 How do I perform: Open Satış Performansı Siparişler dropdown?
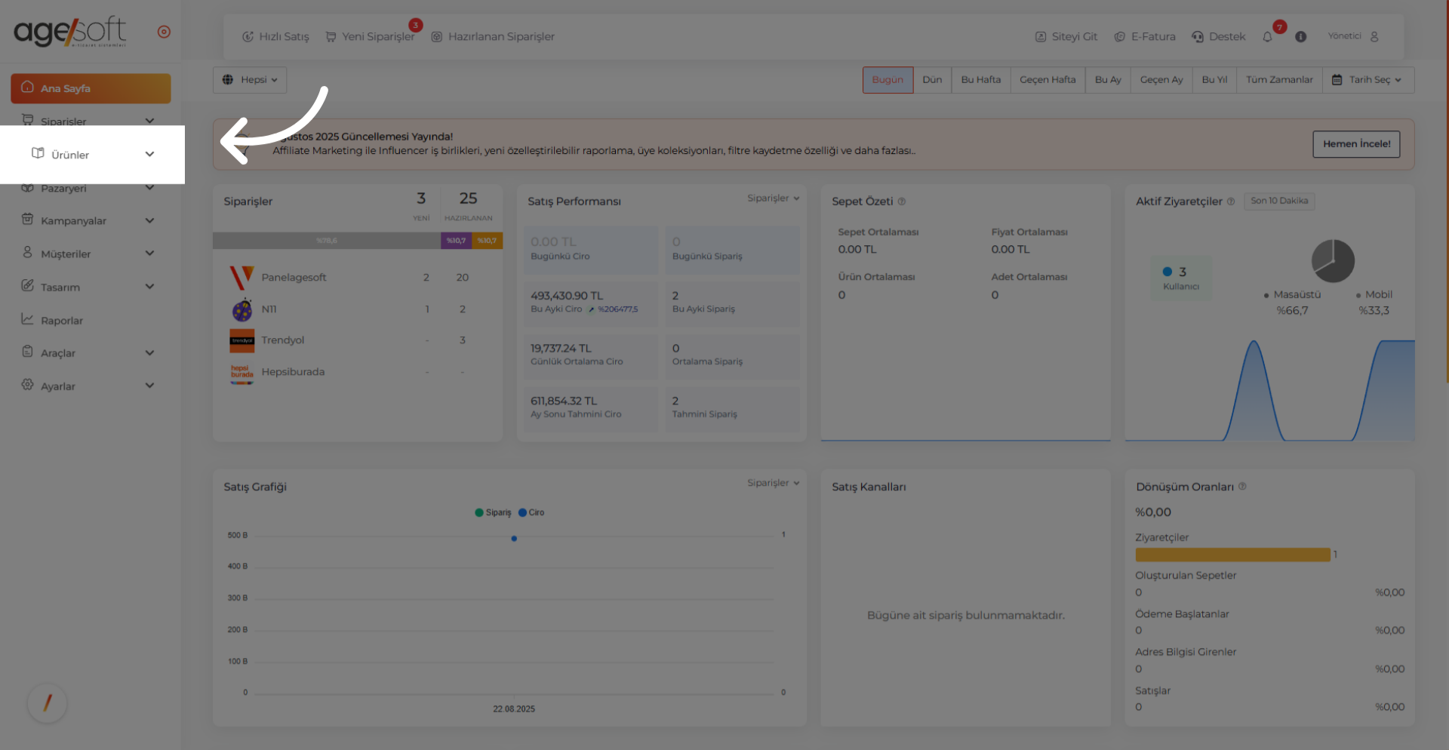[774, 198]
